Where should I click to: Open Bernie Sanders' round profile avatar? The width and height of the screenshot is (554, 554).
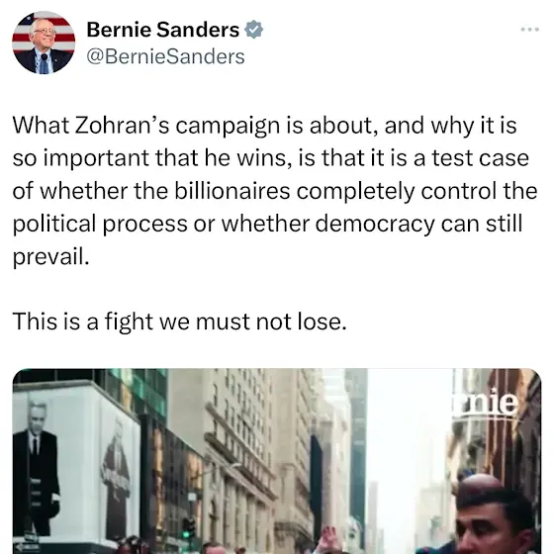[44, 43]
